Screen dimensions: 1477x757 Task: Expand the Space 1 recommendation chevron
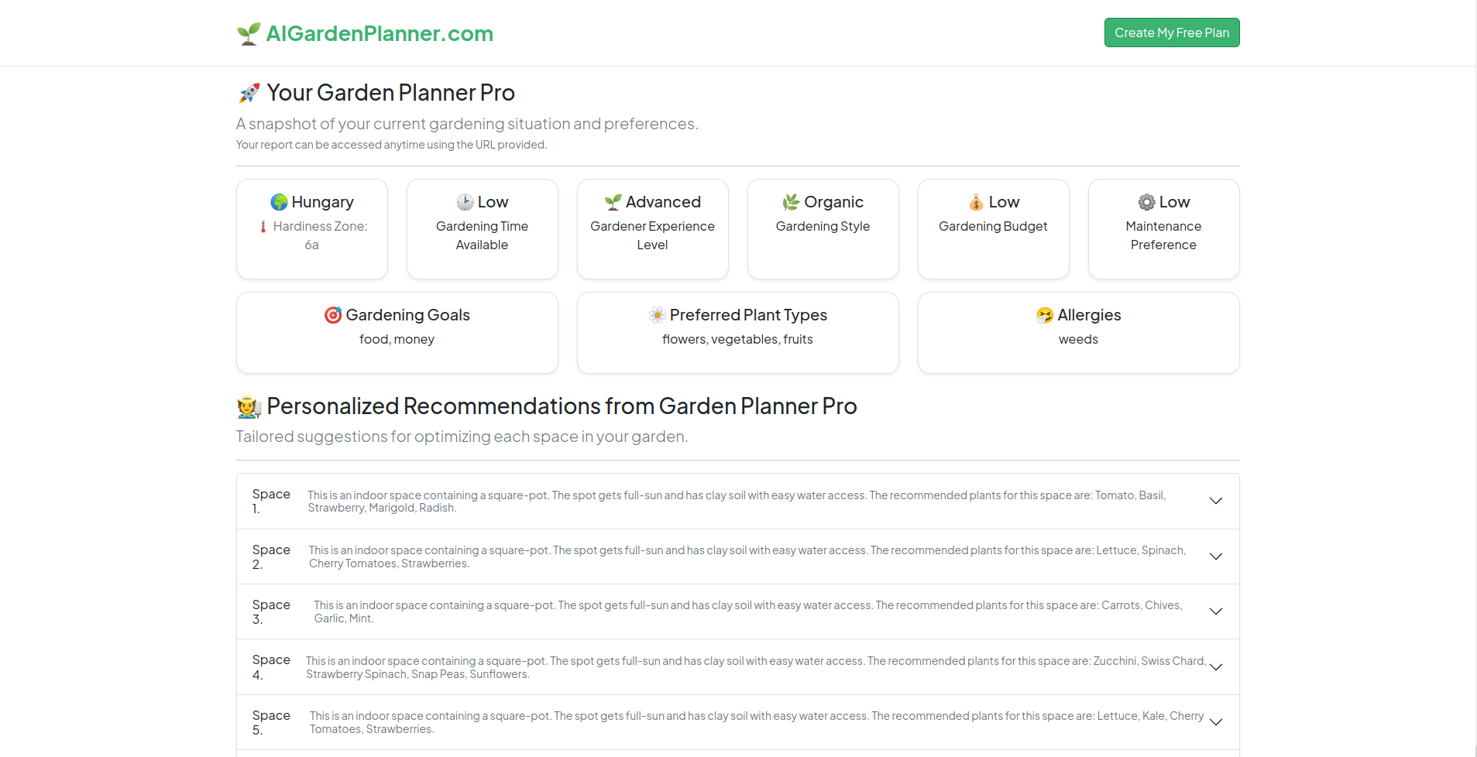(x=1216, y=501)
